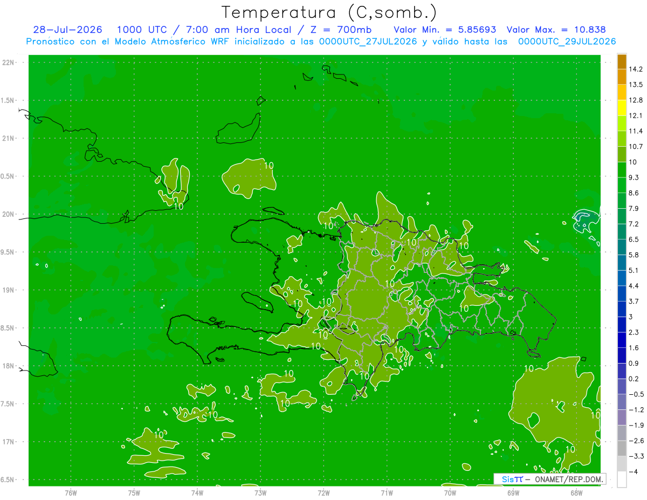Click the '-3.3' colorbar label

coord(636,456)
